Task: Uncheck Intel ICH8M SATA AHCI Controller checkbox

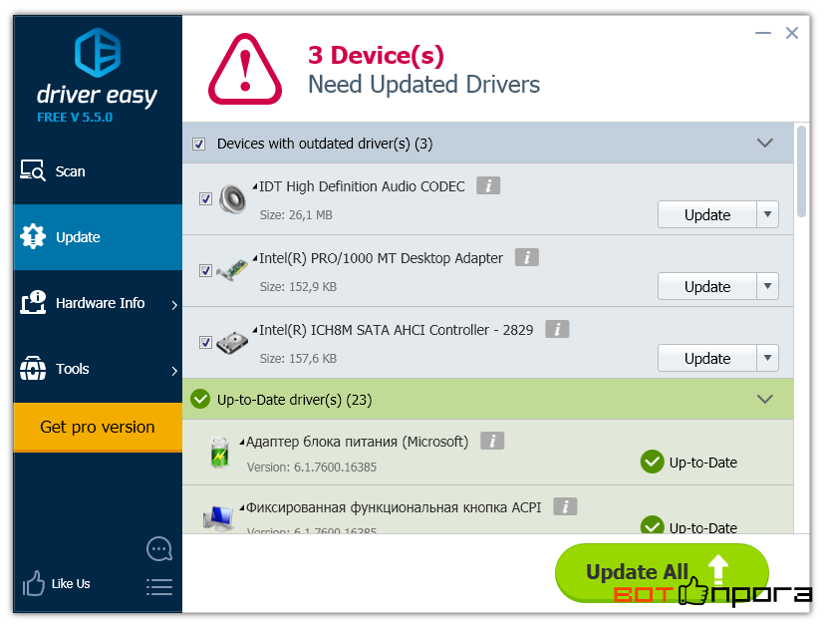Action: coord(205,342)
